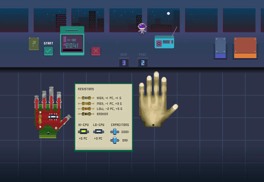
Task: Click the blue output bin
Action: click(x=220, y=48)
